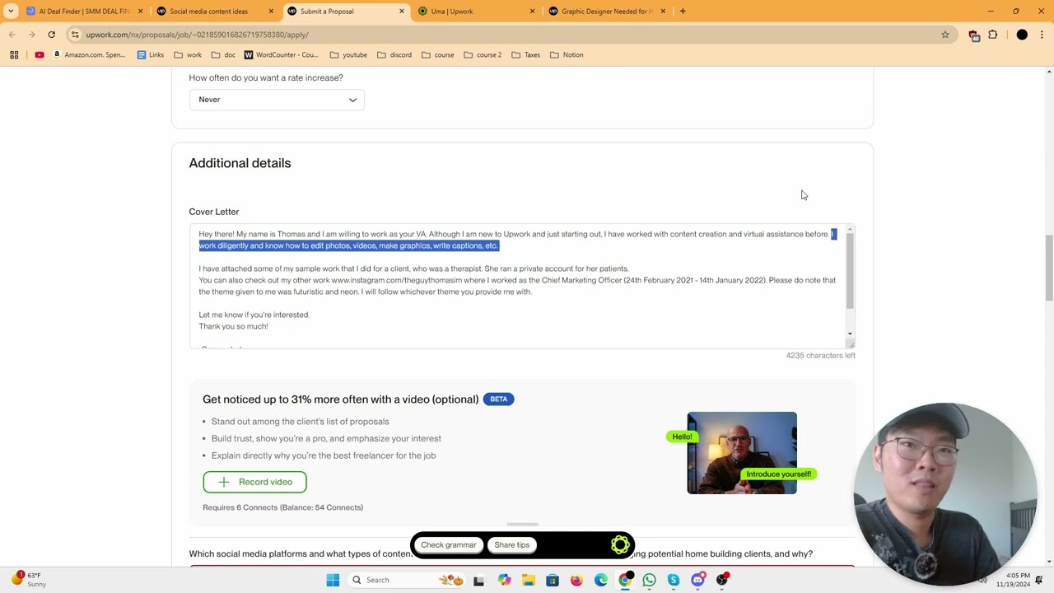The width and height of the screenshot is (1054, 593).
Task: Open the youtube bookmarks folder
Action: click(x=348, y=55)
